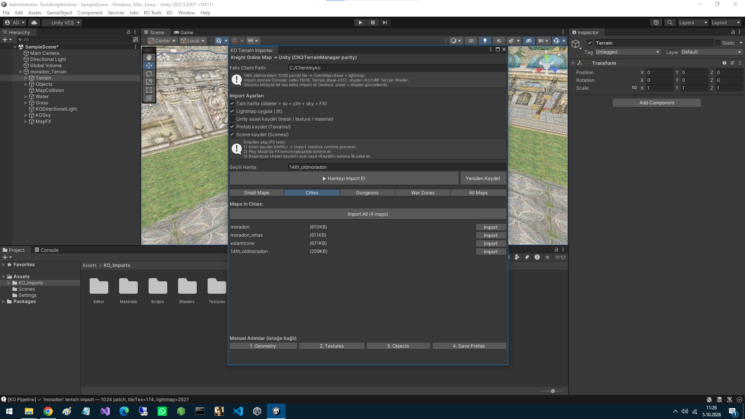This screenshot has width=745, height=419.
Task: Select the Rotate tool in Scene toolbar
Action: point(149,74)
